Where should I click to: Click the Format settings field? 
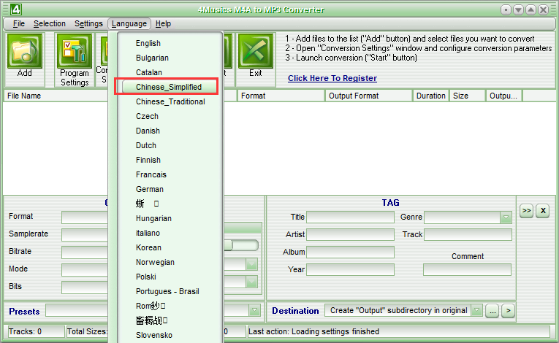[85, 217]
